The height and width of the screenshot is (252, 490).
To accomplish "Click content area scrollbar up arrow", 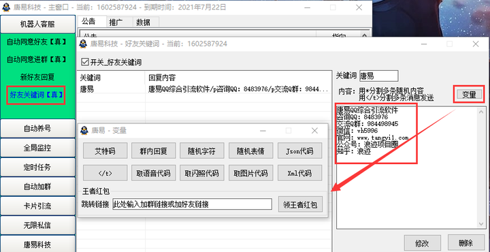I will pyautogui.click(x=481, y=111).
